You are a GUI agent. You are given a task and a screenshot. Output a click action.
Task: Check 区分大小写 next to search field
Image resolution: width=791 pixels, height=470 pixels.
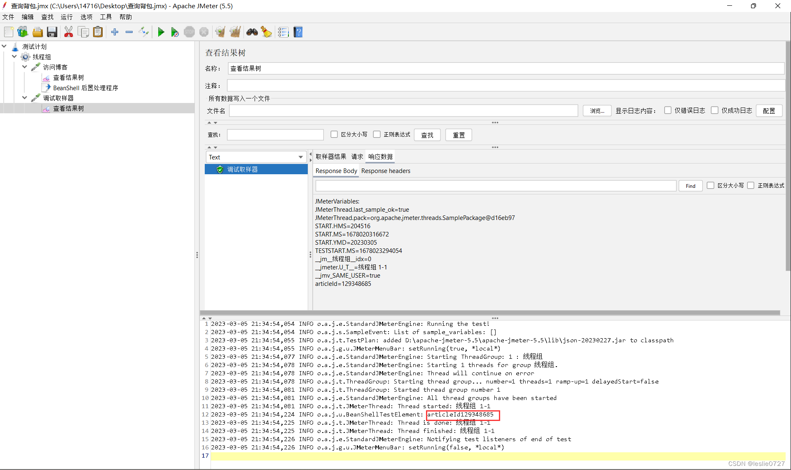[334, 134]
